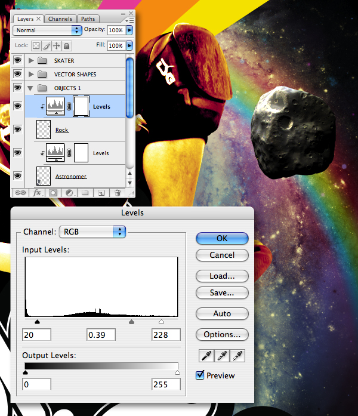Image resolution: width=358 pixels, height=416 pixels.
Task: Open the Opacity slider arrow
Action: pos(129,30)
